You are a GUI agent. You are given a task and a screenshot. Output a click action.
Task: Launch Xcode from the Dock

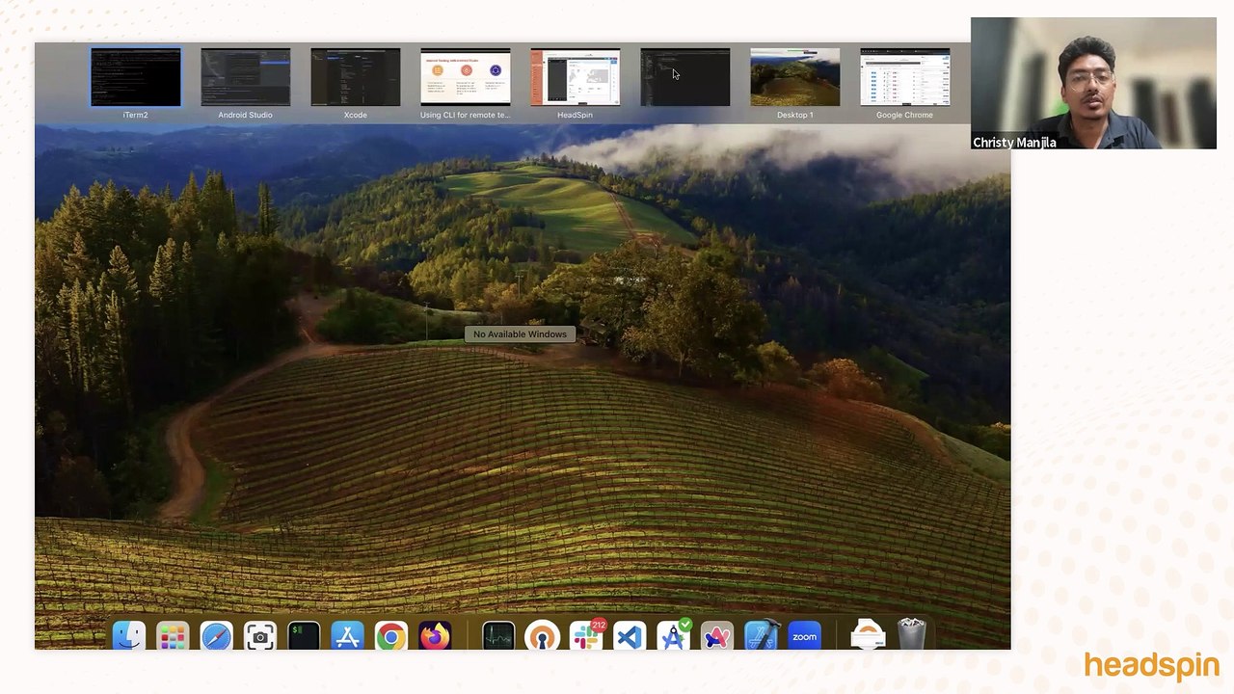coord(761,636)
